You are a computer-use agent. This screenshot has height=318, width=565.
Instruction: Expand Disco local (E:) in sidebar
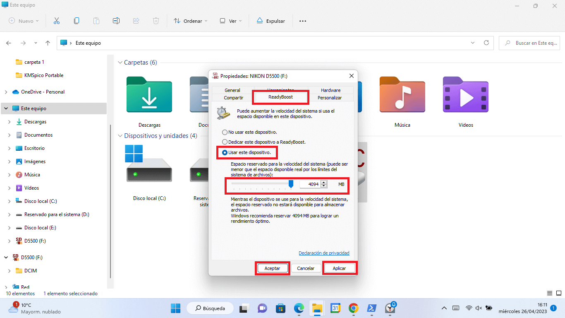pos(9,228)
